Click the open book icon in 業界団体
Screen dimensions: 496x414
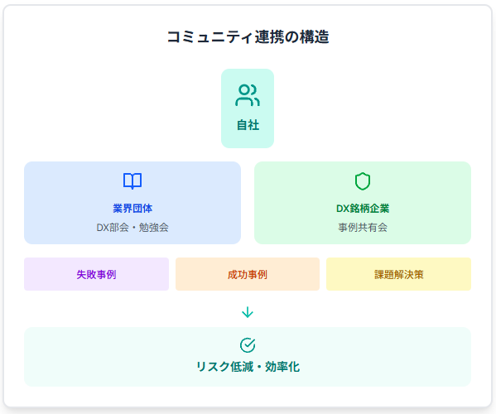pyautogui.click(x=132, y=181)
